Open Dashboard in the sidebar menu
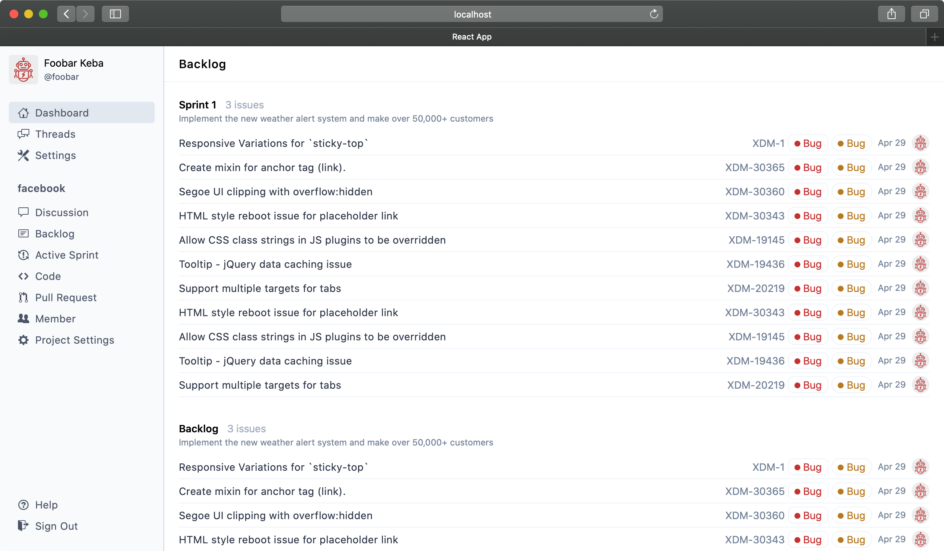Image resolution: width=944 pixels, height=551 pixels. click(x=62, y=113)
